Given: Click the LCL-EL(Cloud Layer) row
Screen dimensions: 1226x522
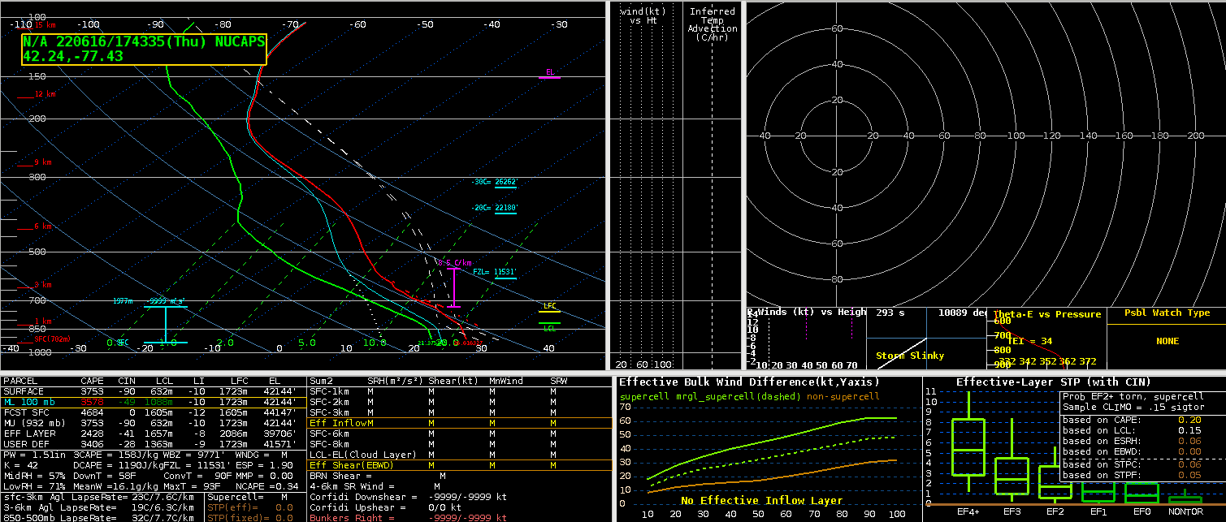Looking at the screenshot, I should pos(460,455).
